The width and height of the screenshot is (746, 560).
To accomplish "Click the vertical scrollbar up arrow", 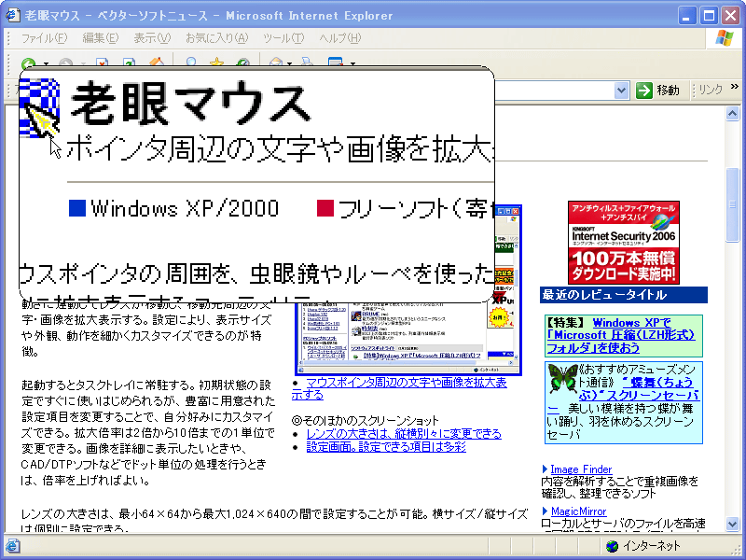I will (x=732, y=113).
